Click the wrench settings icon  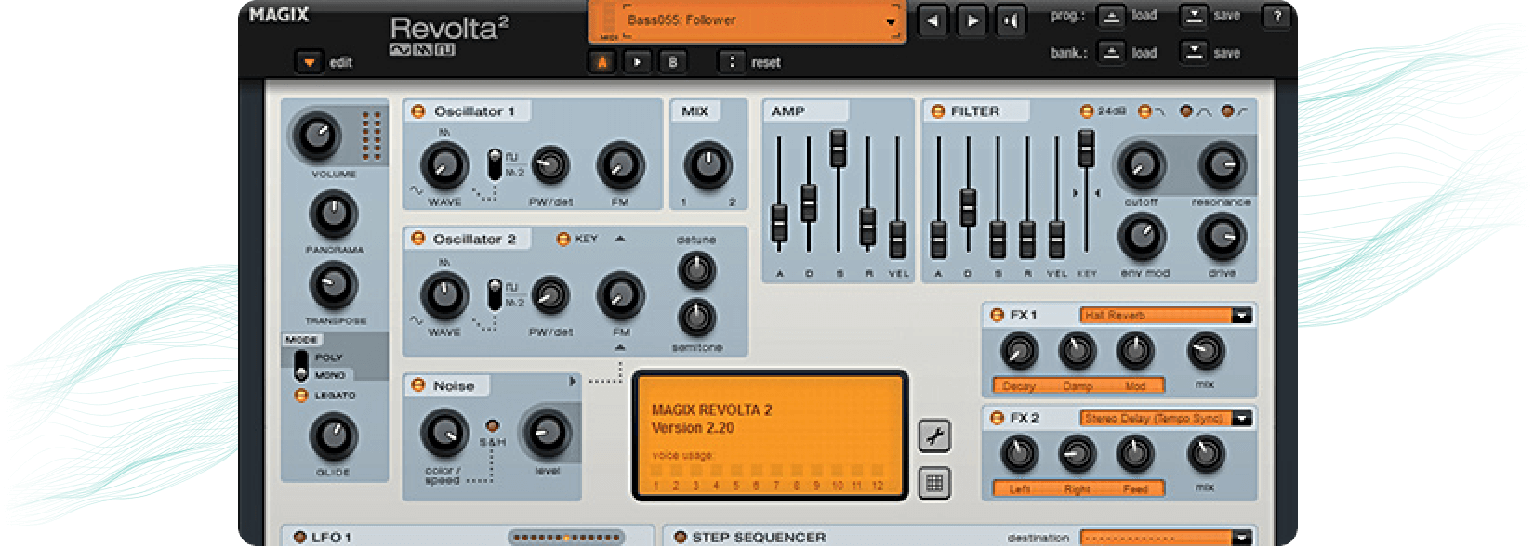pyautogui.click(x=934, y=435)
